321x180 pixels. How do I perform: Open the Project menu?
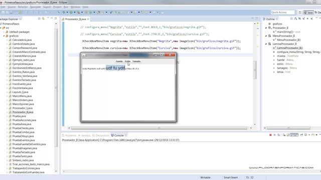tap(57, 7)
